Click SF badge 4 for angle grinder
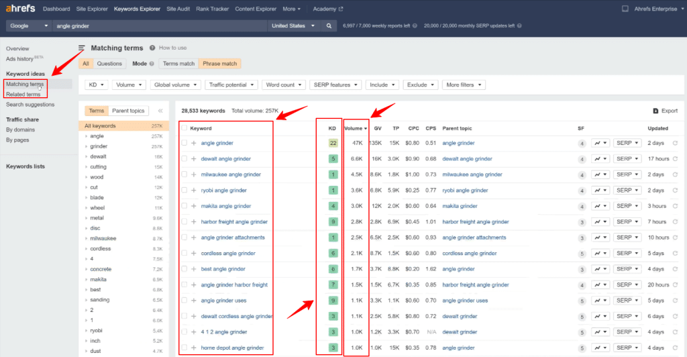This screenshot has height=357, width=687. (x=582, y=144)
